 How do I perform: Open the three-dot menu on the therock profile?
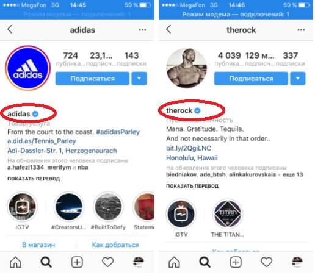tap(301, 30)
